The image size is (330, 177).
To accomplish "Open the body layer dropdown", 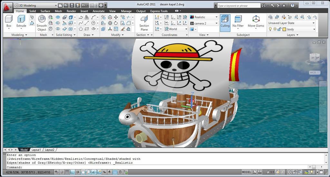I will [x=291, y=29].
